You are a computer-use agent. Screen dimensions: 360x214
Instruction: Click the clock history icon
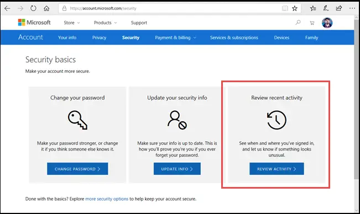click(x=276, y=120)
